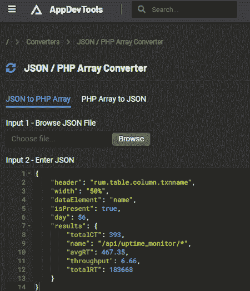Click the totalRT value 183668

tap(121, 270)
